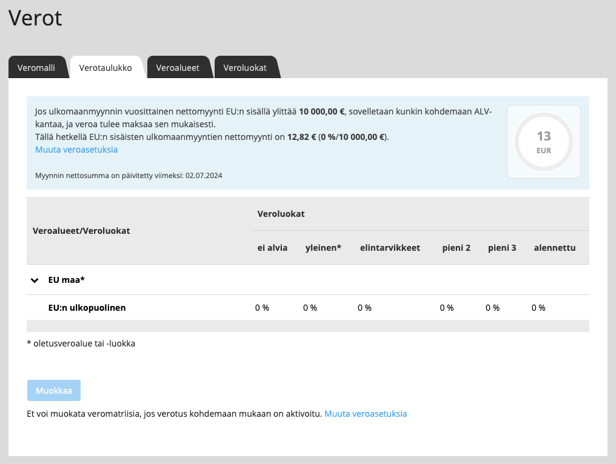This screenshot has height=464, width=616.
Task: Click the yleinen* default tax class header
Action: (x=323, y=247)
